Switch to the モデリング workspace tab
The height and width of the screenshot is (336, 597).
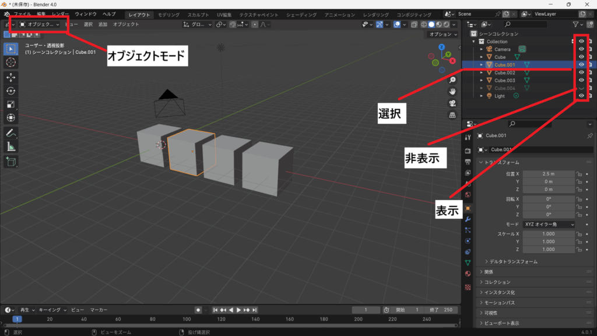click(x=169, y=15)
